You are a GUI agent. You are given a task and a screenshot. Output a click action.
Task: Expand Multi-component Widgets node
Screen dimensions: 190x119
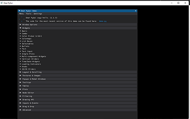[x=33, y=56]
